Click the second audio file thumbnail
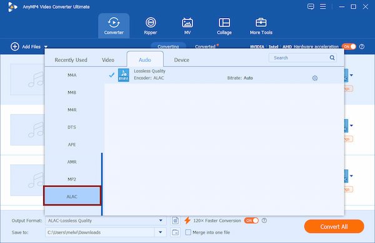The height and width of the screenshot is (243, 375). (x=27, y=130)
